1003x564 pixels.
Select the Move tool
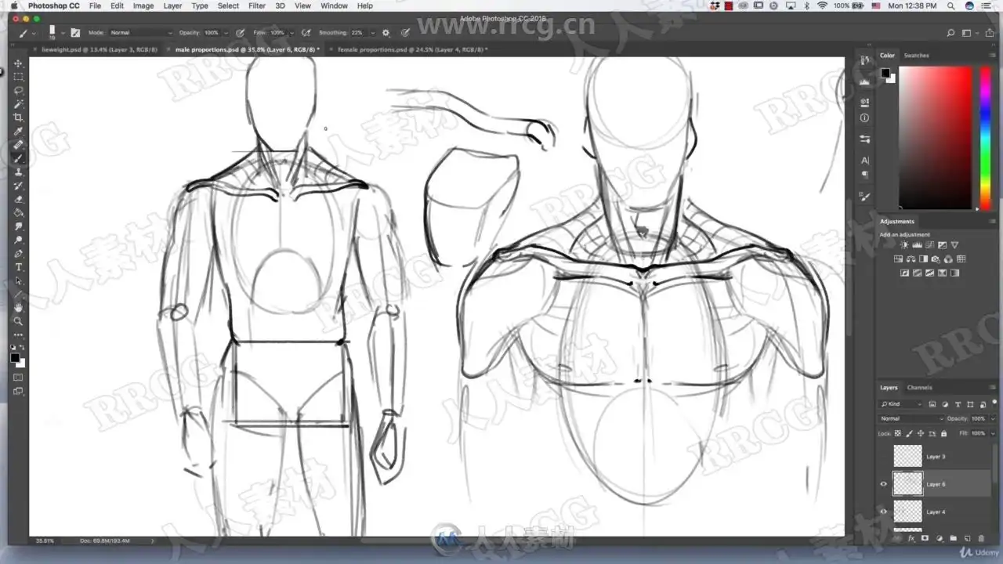click(18, 63)
